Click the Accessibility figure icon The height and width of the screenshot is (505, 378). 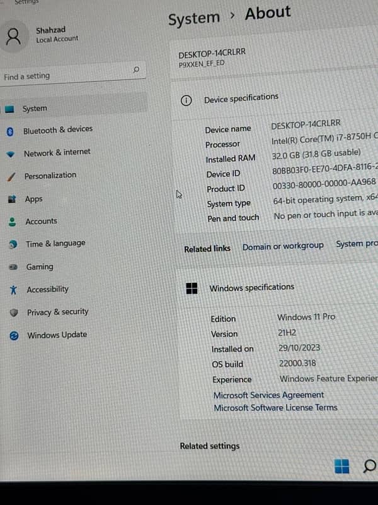(x=13, y=290)
